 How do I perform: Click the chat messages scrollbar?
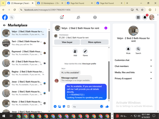[109, 80]
